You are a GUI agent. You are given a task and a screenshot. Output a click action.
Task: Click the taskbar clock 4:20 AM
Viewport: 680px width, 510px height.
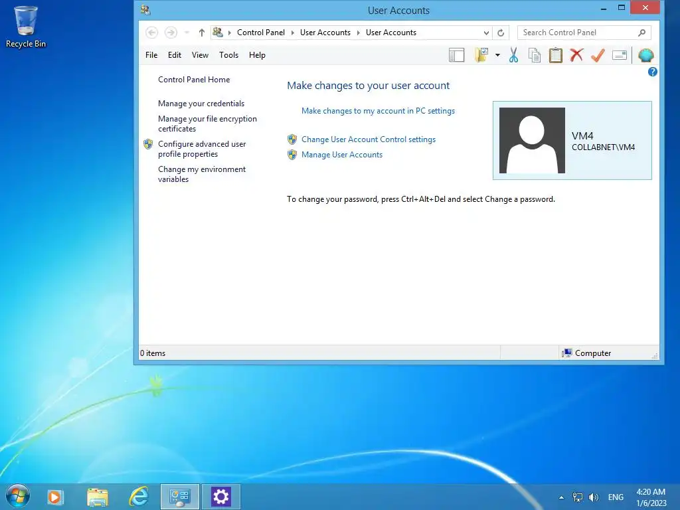[651, 492]
